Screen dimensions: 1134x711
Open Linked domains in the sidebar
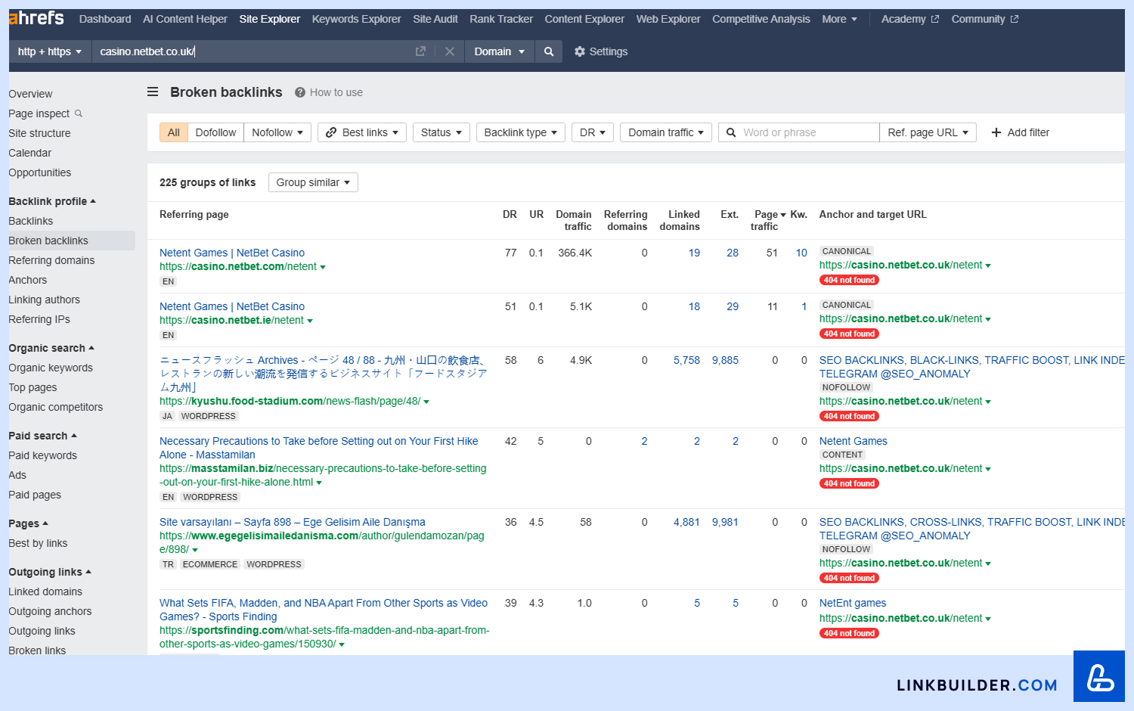point(45,591)
